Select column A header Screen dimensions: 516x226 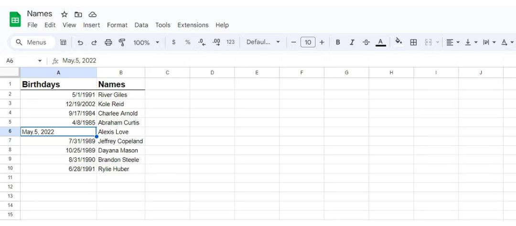coord(59,72)
